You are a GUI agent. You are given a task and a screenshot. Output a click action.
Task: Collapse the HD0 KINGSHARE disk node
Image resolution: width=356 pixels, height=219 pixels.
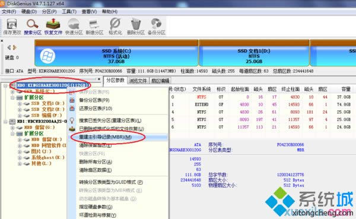5,85
